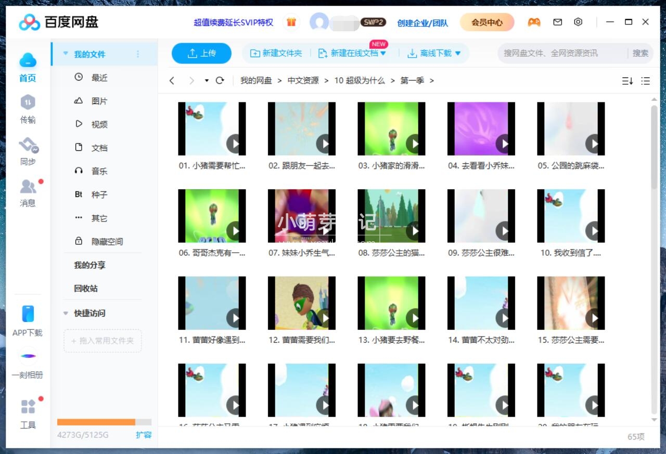
Task: Toggle the sort order control
Action: tap(627, 81)
